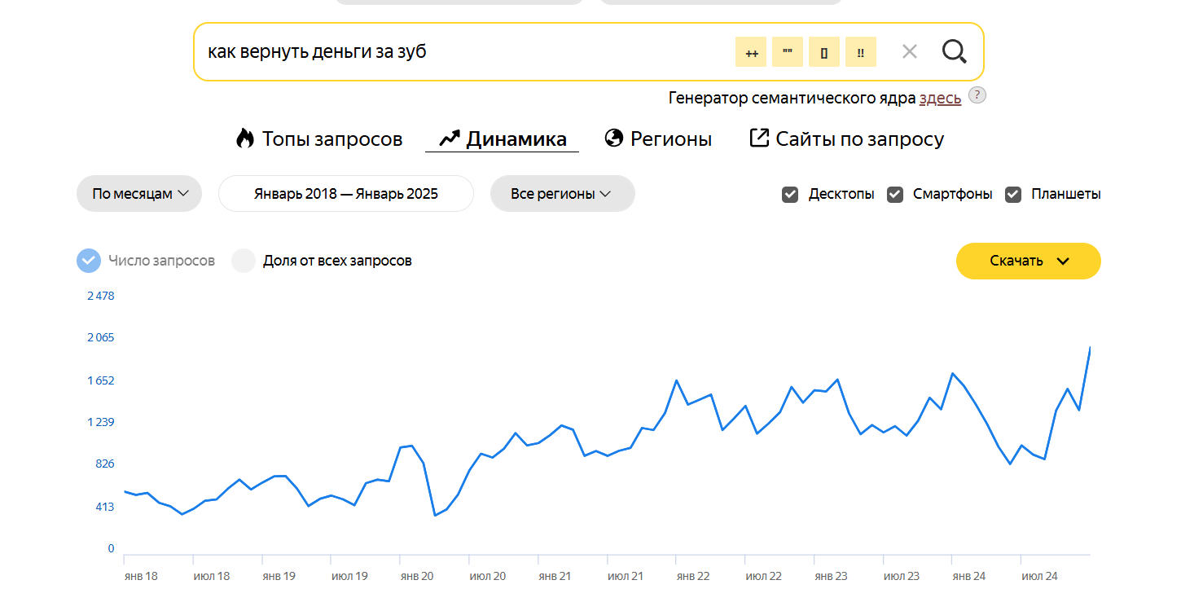Apply the square brackets operator button
This screenshot has height=589, width=1181.
(x=824, y=52)
